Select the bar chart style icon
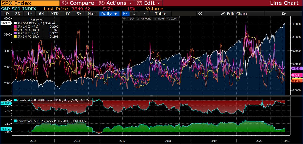Screen dimensions: 303x144 click(x=134, y=14)
